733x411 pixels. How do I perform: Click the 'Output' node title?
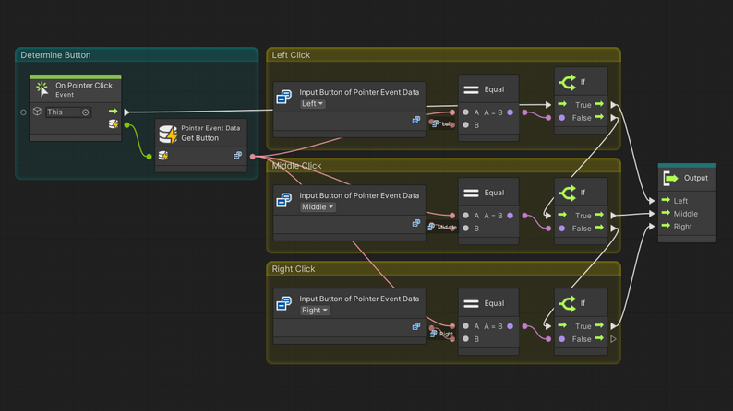pos(695,178)
